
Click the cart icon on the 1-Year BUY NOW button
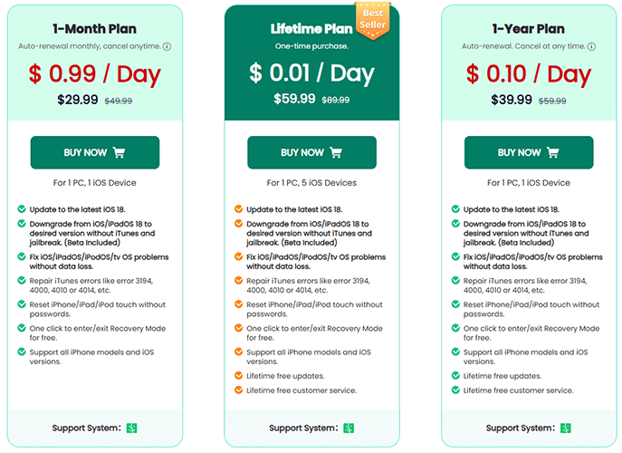click(553, 152)
